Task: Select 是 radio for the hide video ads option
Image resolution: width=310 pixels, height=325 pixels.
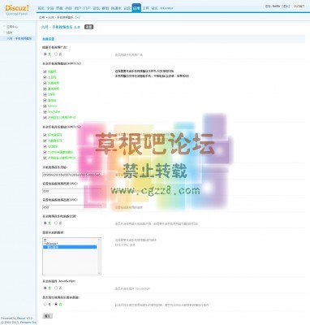Action: 45,54
